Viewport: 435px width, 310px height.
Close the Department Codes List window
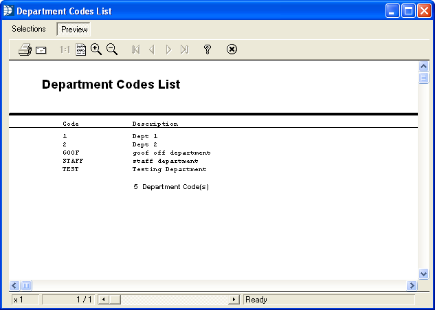pyautogui.click(x=424, y=11)
